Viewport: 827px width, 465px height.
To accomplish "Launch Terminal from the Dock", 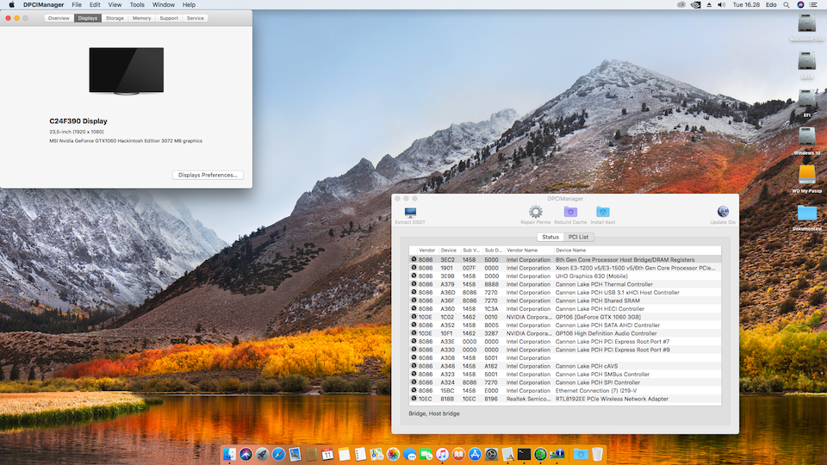I will point(524,454).
